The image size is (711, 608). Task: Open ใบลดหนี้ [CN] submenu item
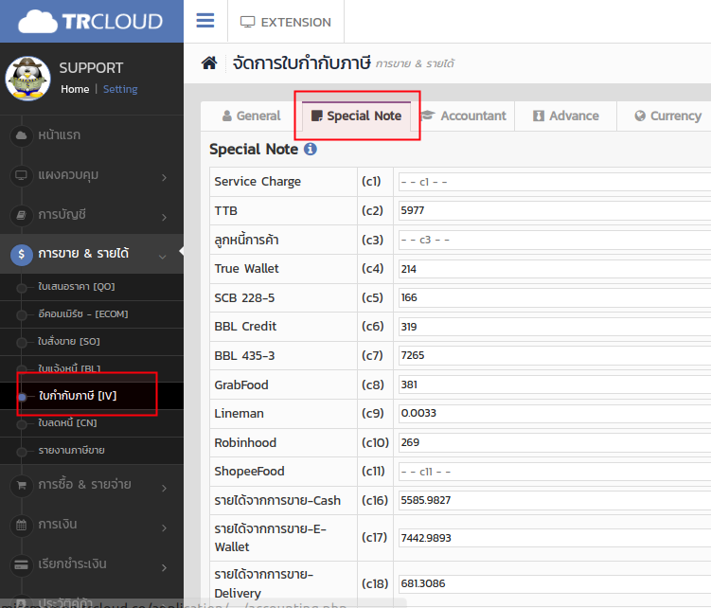(x=67, y=423)
